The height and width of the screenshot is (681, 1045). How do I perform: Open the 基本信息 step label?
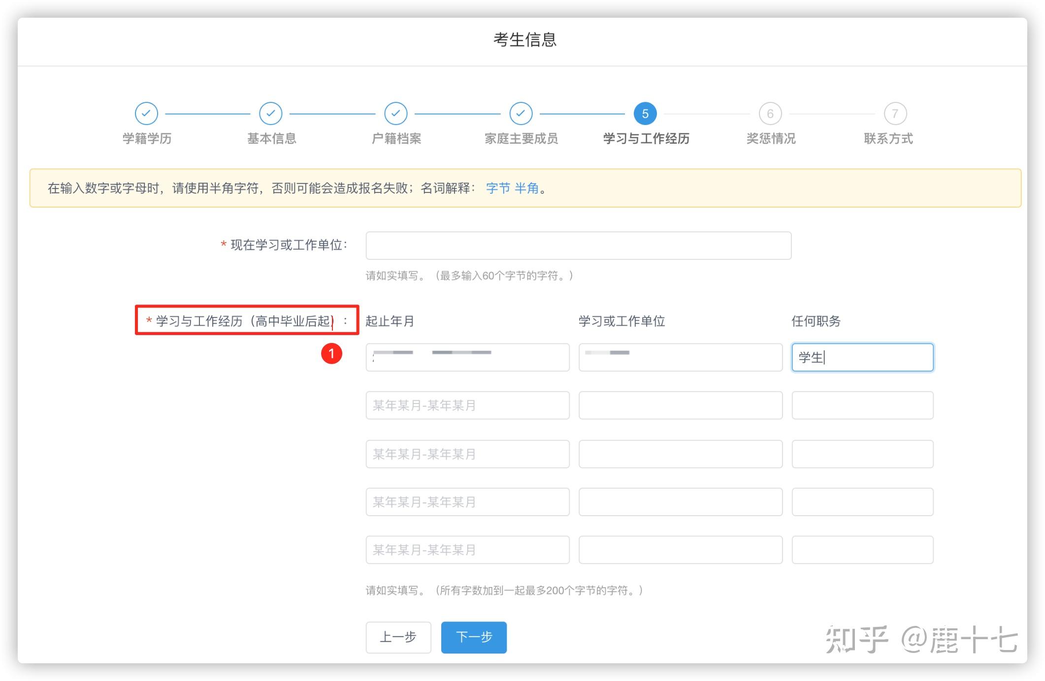271,139
